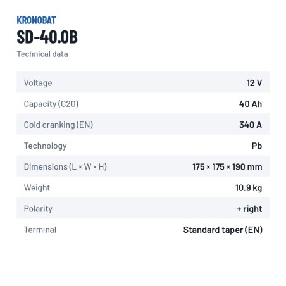The width and height of the screenshot is (286, 286).
Task: Select the Terminal row label
Action: [x=40, y=230]
